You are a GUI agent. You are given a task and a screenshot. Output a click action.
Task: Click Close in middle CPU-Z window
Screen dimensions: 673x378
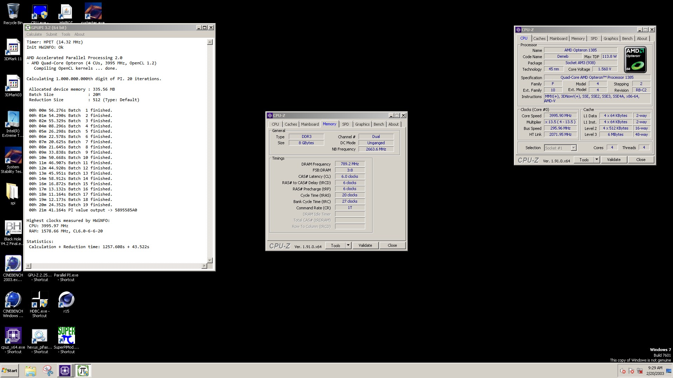point(392,246)
